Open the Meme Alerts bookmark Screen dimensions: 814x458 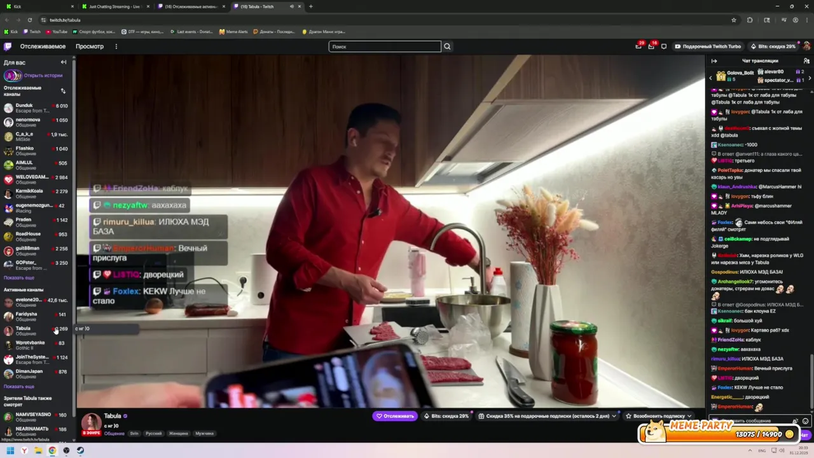[x=233, y=31]
